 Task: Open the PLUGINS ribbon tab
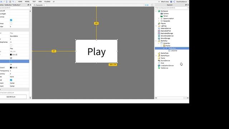(47, 1)
